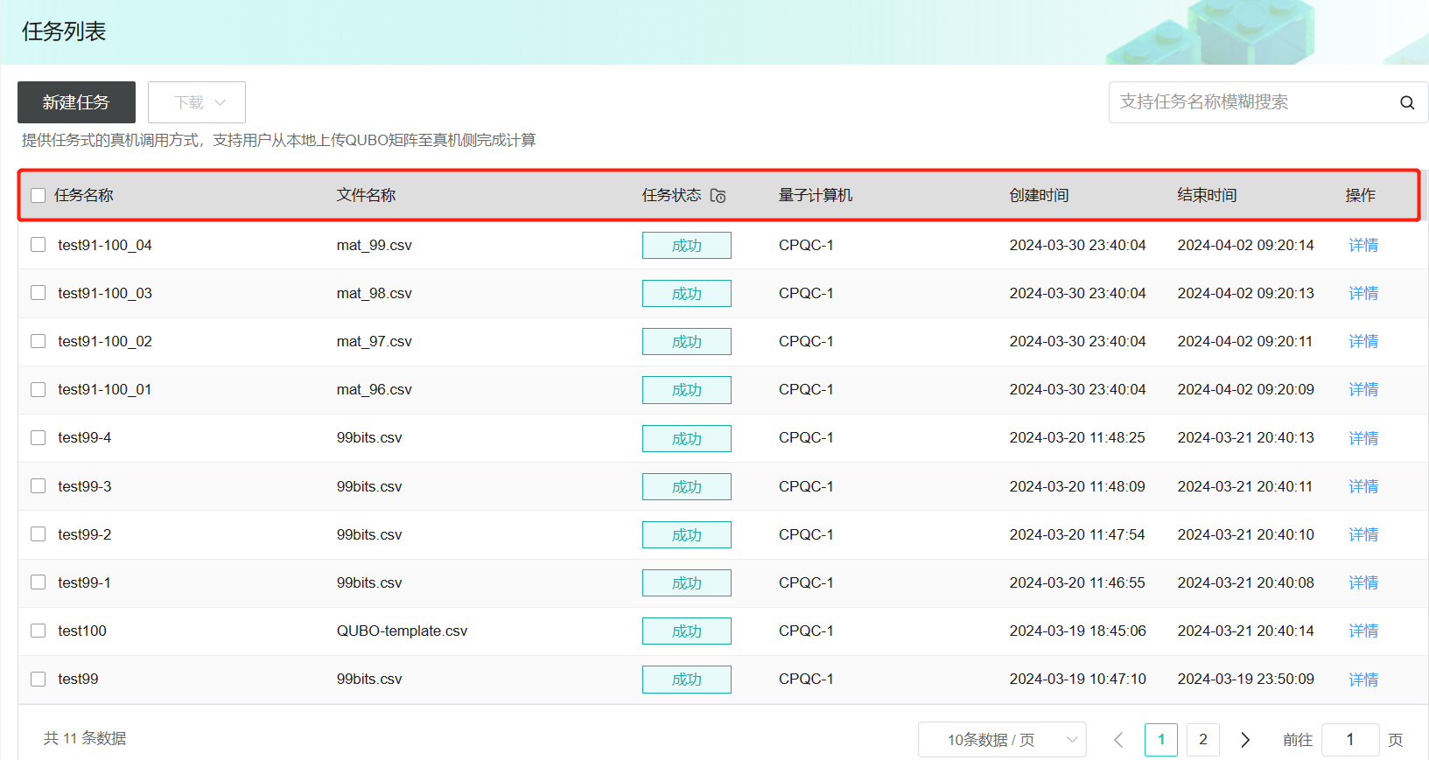1429x760 pixels.
Task: Open 详情 for test91-100_04
Action: pyautogui.click(x=1362, y=245)
